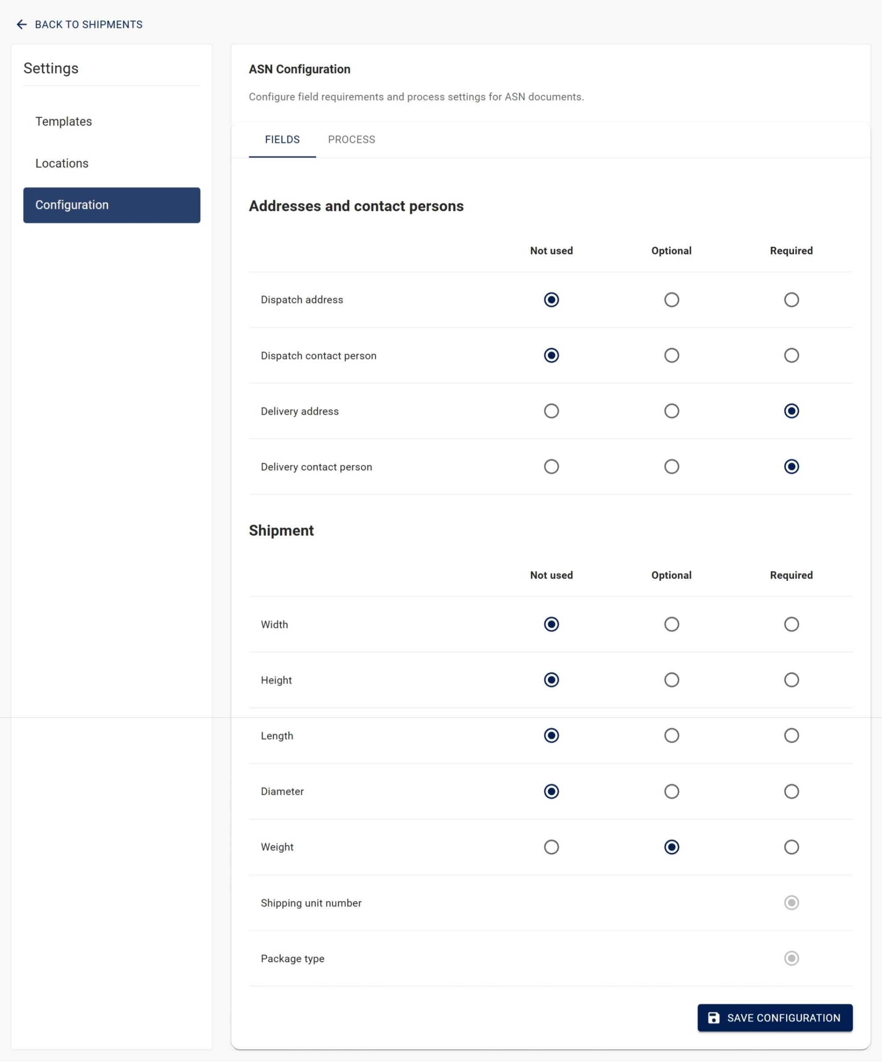
Task: Click the back arrow icon
Action: tap(21, 24)
